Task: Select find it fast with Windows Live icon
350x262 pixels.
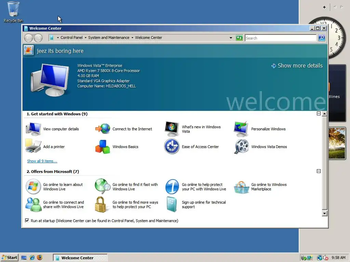Action: pyautogui.click(x=103, y=186)
